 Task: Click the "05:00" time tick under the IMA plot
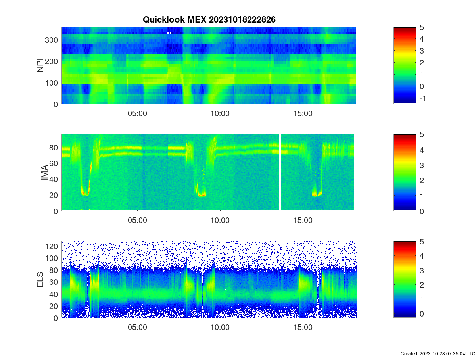tap(137, 221)
